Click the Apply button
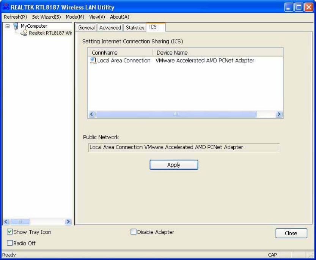The width and height of the screenshot is (316, 260). [174, 165]
